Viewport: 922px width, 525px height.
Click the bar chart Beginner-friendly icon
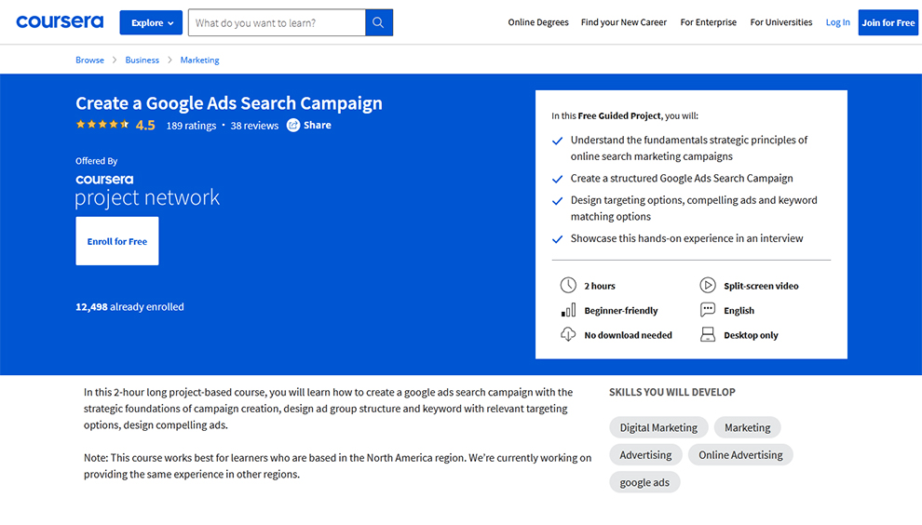(x=568, y=310)
